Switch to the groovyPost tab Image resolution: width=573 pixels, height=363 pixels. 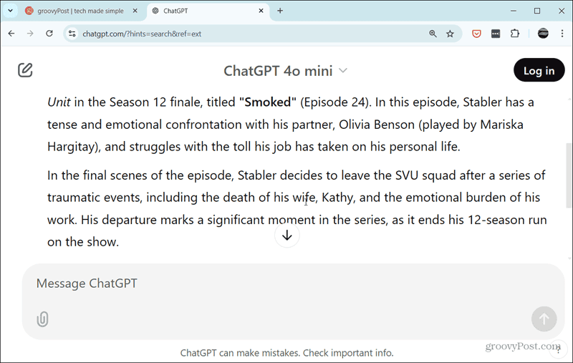coord(80,11)
